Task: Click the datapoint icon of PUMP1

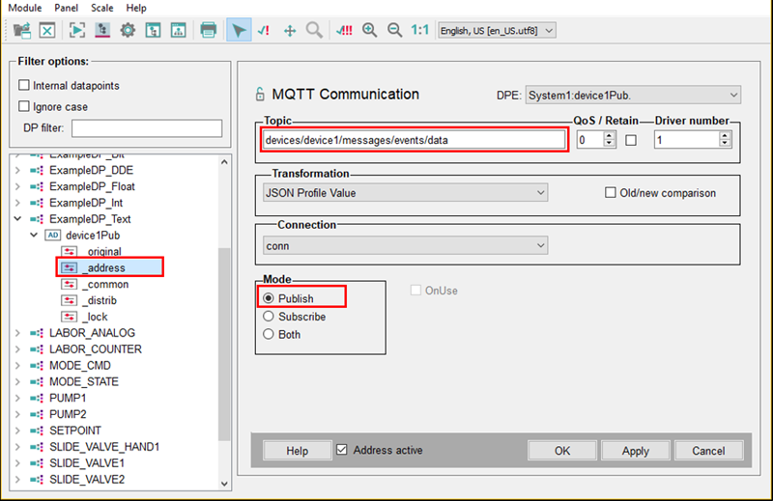Action: point(37,398)
